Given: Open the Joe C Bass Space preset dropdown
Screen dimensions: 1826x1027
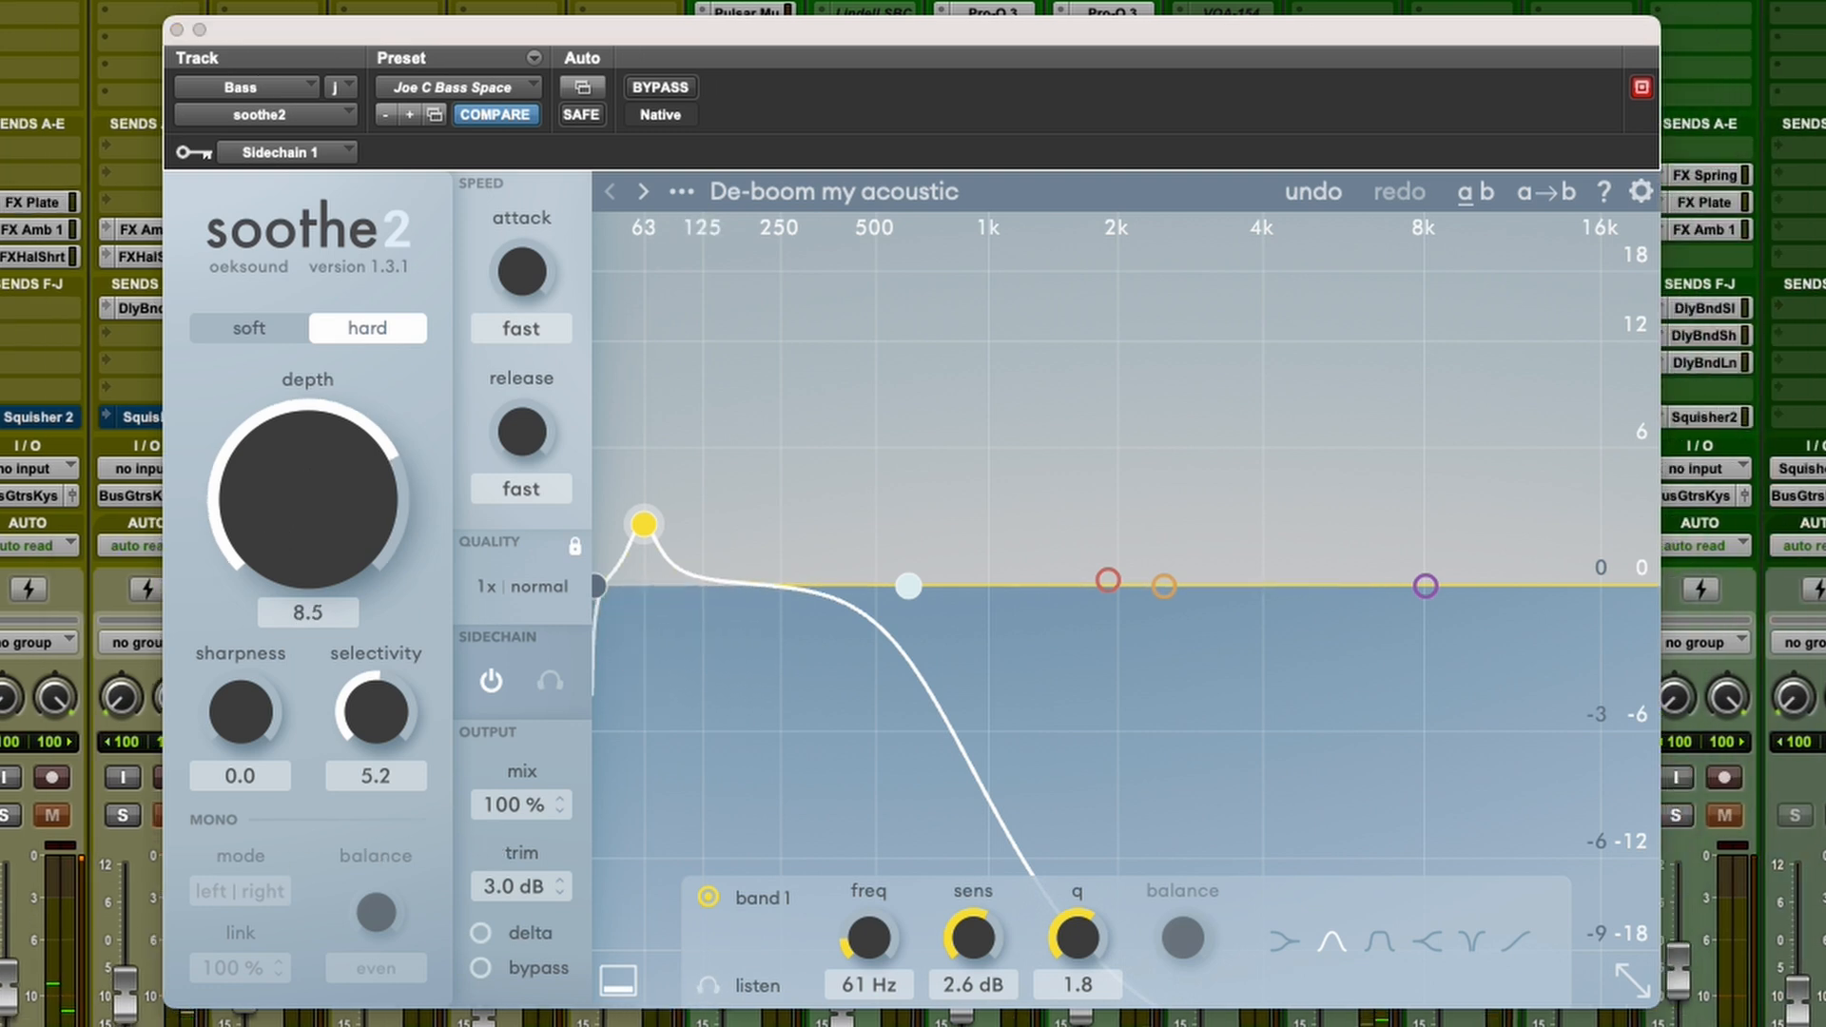Looking at the screenshot, I should click(x=457, y=87).
